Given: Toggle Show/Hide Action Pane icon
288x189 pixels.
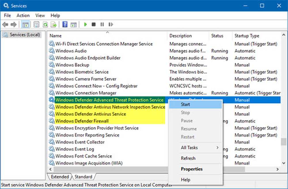Looking at the screenshot, I should pos(73,24).
